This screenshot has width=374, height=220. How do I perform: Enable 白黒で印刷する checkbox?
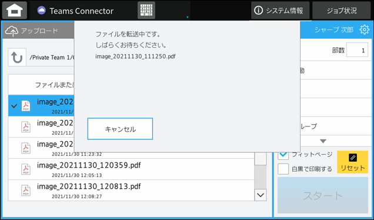coord(283,169)
